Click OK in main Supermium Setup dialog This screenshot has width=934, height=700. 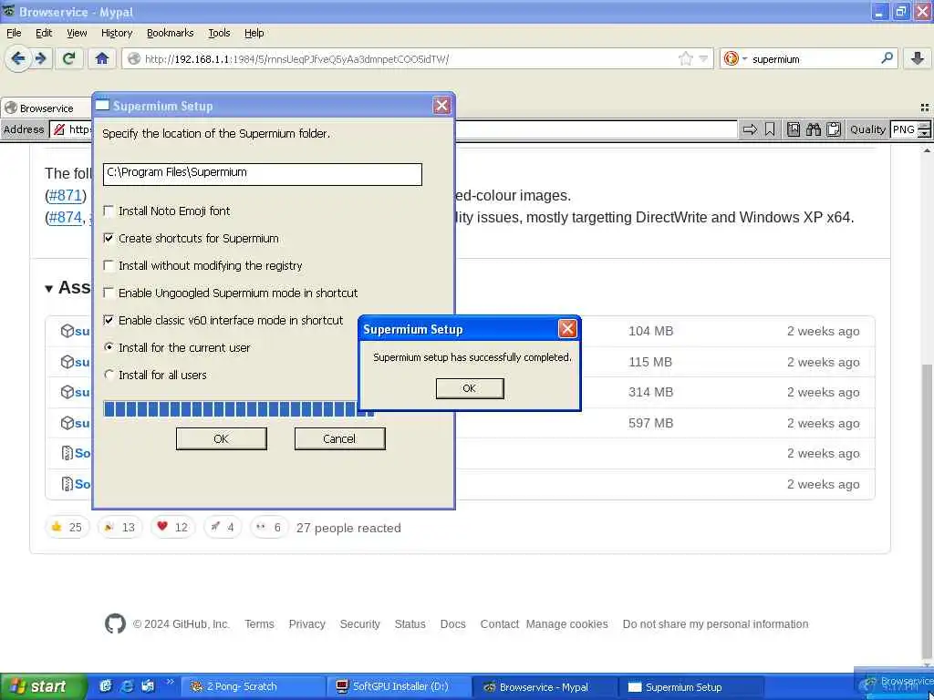(x=221, y=438)
